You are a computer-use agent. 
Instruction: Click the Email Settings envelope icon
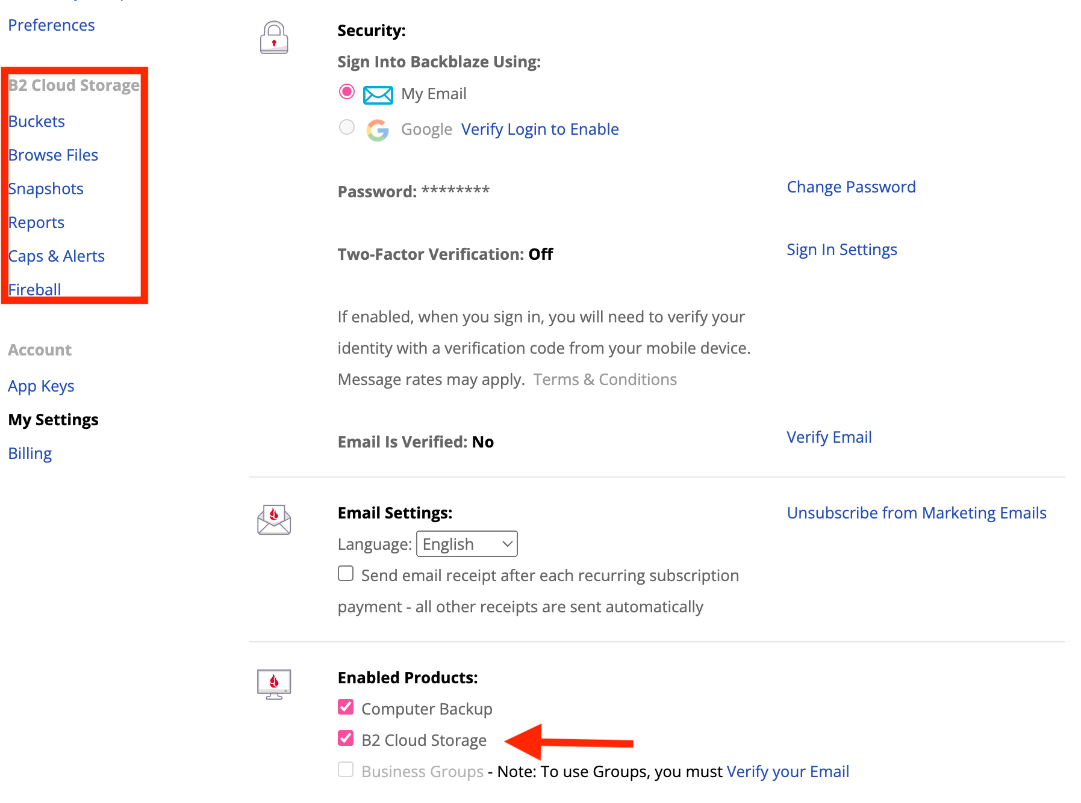pyautogui.click(x=274, y=520)
